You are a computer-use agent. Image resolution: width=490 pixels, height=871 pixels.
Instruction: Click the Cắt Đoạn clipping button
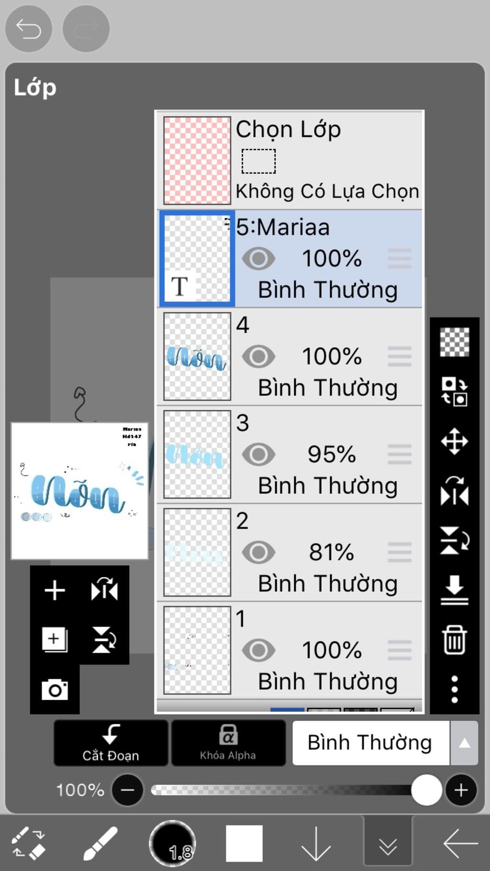pos(111,743)
